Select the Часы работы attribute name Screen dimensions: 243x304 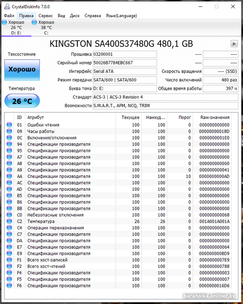41,131
